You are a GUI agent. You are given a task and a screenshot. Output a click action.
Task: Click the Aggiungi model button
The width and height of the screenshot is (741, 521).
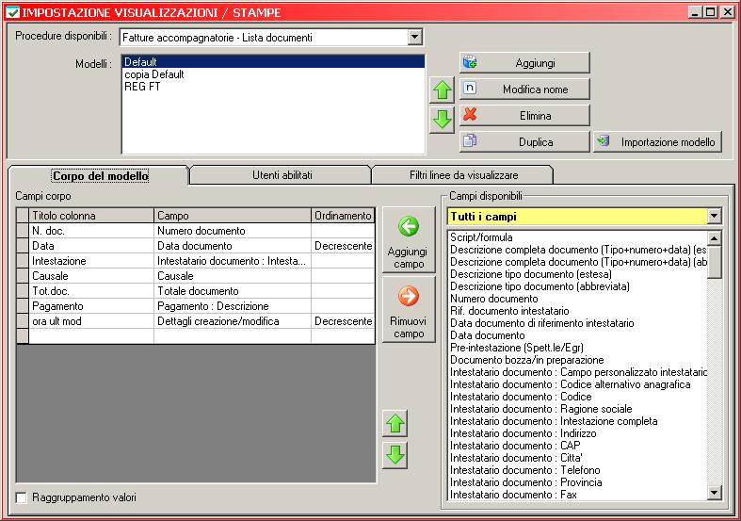(524, 62)
